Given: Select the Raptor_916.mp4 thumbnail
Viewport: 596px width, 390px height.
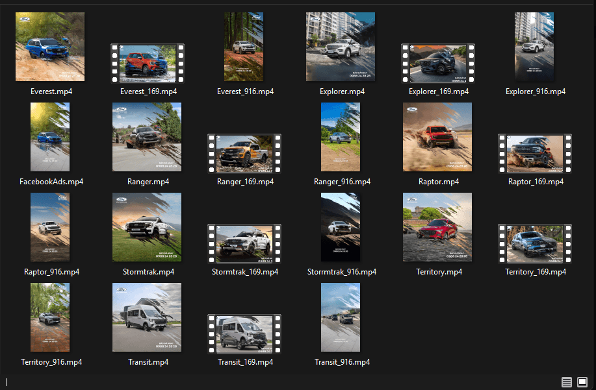Looking at the screenshot, I should click(50, 227).
